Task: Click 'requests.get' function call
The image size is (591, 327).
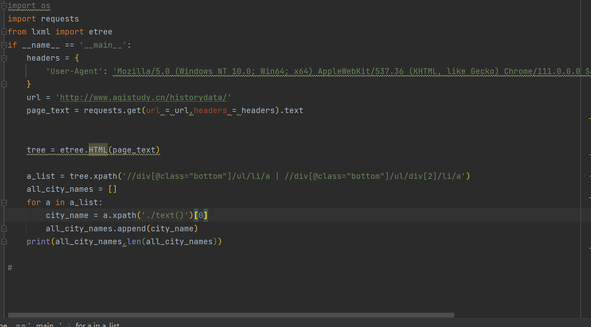Action: point(113,110)
